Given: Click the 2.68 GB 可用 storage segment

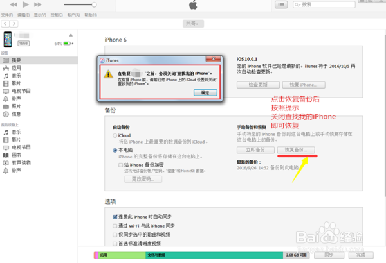Looking at the screenshot, I should tap(296, 255).
